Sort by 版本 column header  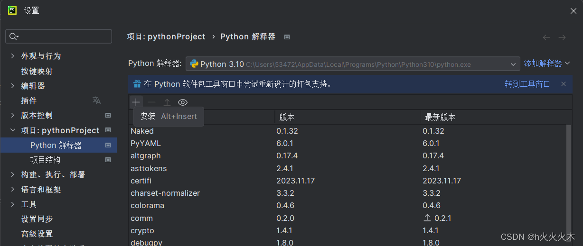[348, 117]
